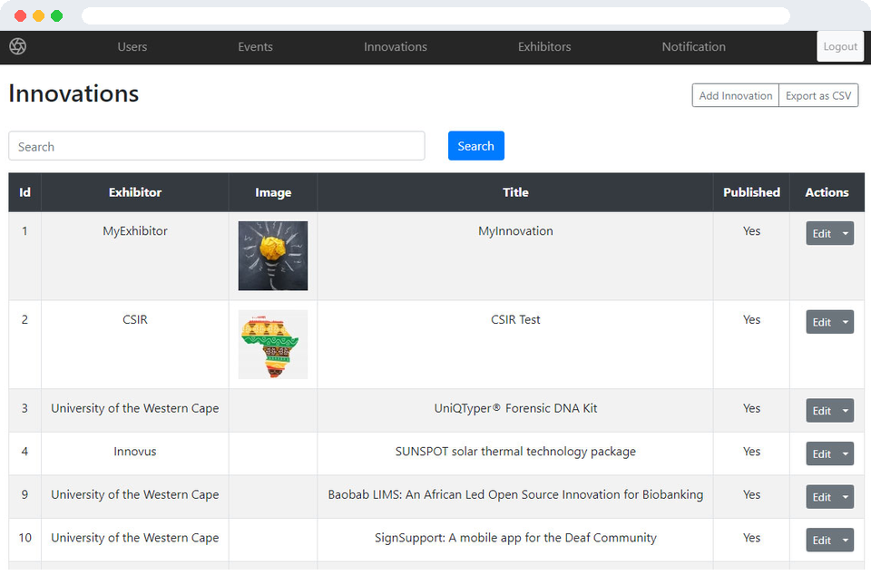Click the Exhibitor column header
The image size is (871, 575).
(x=135, y=192)
